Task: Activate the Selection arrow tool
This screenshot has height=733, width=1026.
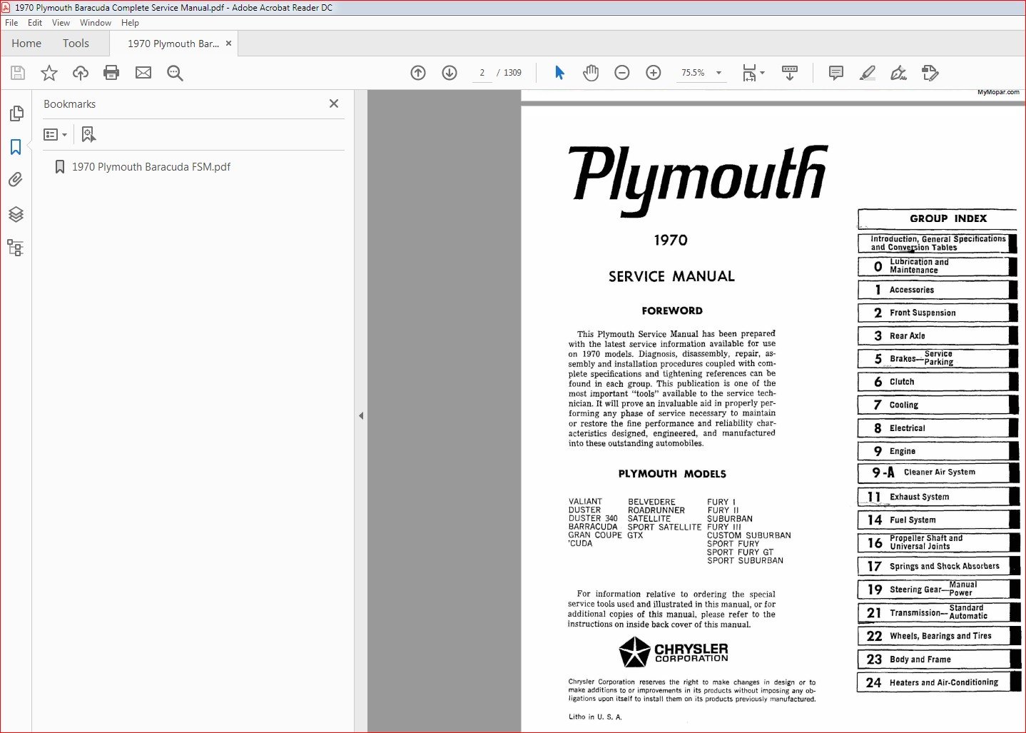Action: 559,73
